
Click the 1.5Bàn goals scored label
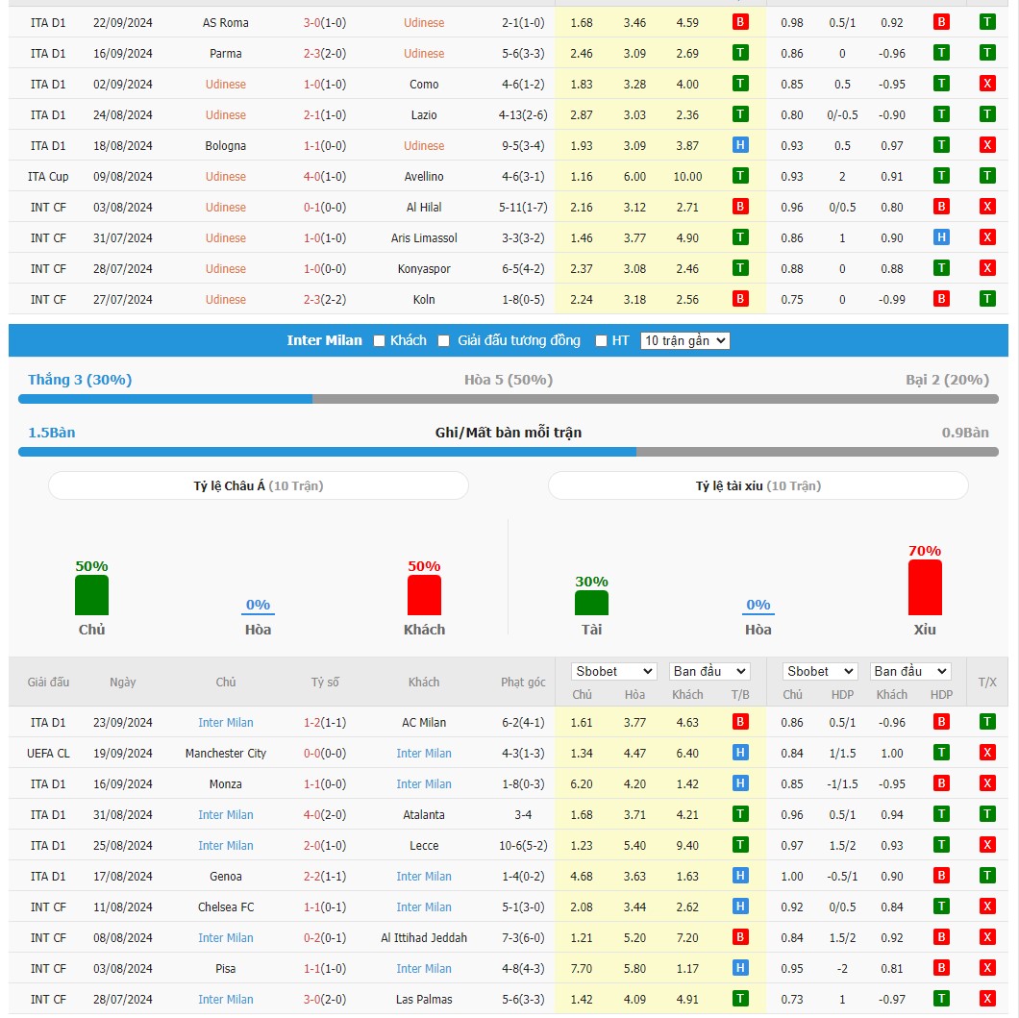pos(51,432)
